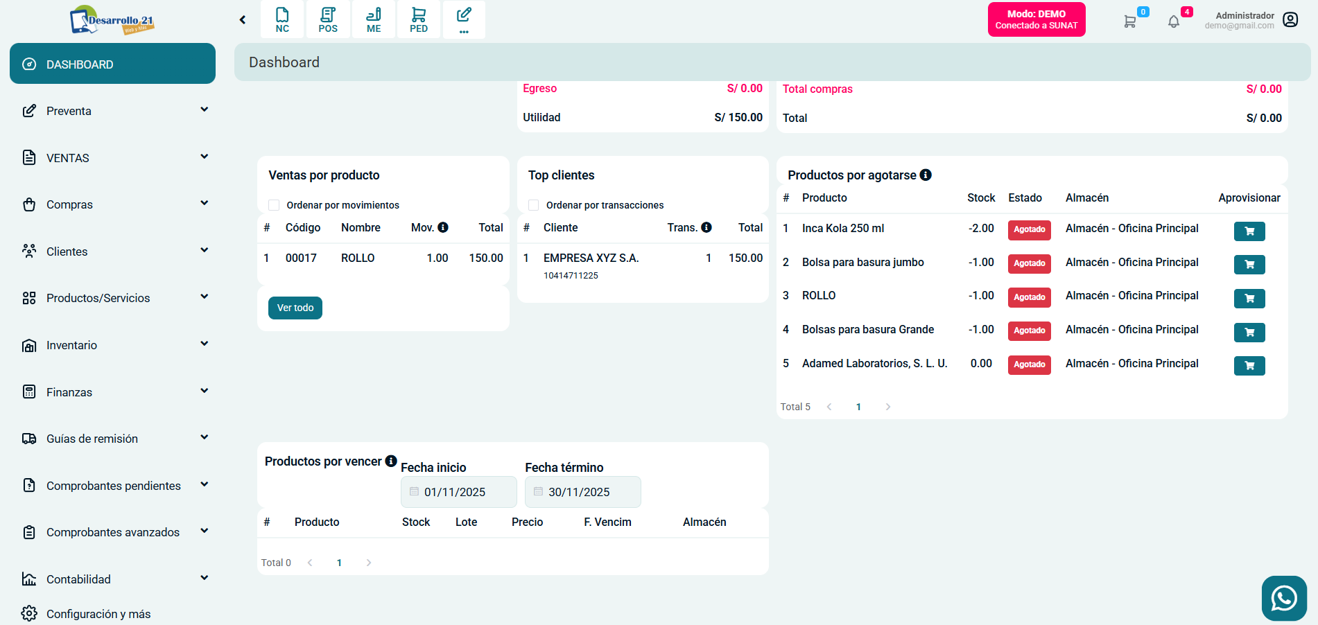This screenshot has width=1318, height=625.
Task: Click the ME shortcut icon
Action: coord(374,19)
